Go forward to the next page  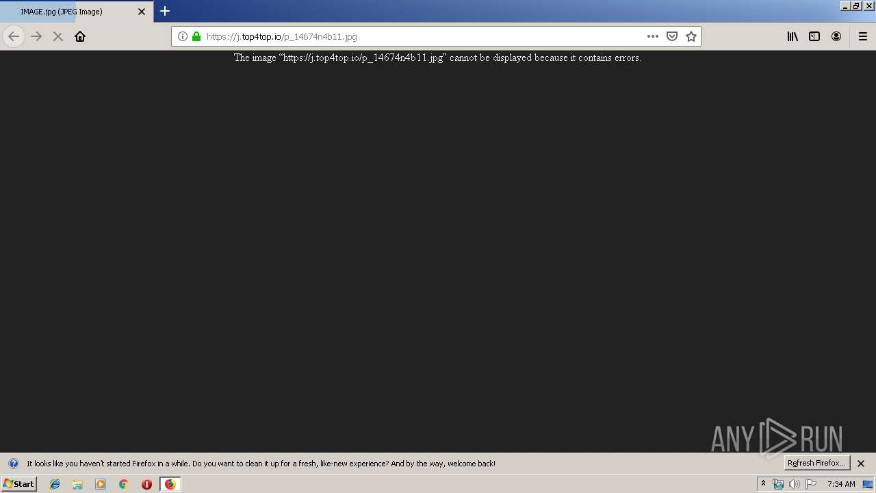[36, 36]
